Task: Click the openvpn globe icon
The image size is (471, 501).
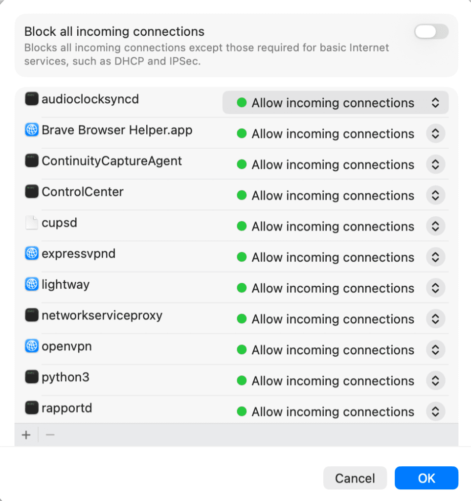Action: point(32,346)
